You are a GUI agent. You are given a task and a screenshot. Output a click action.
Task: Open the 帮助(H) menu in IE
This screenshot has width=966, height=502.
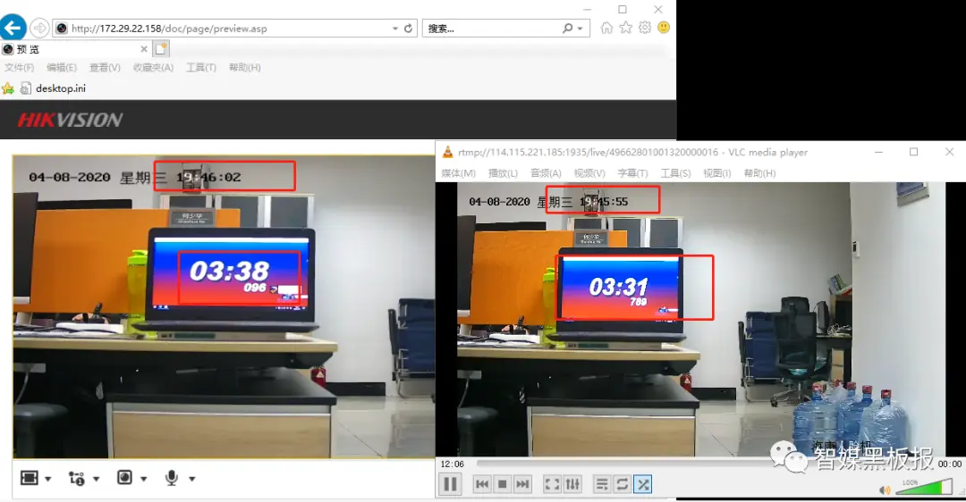point(244,68)
